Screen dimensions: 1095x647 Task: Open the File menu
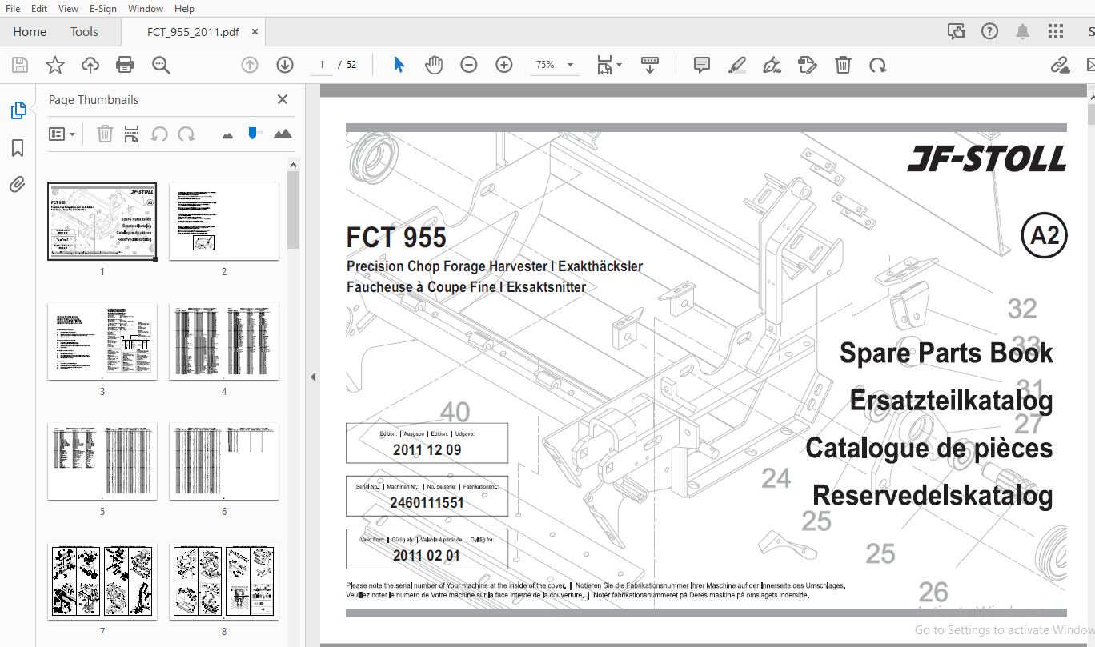[13, 9]
